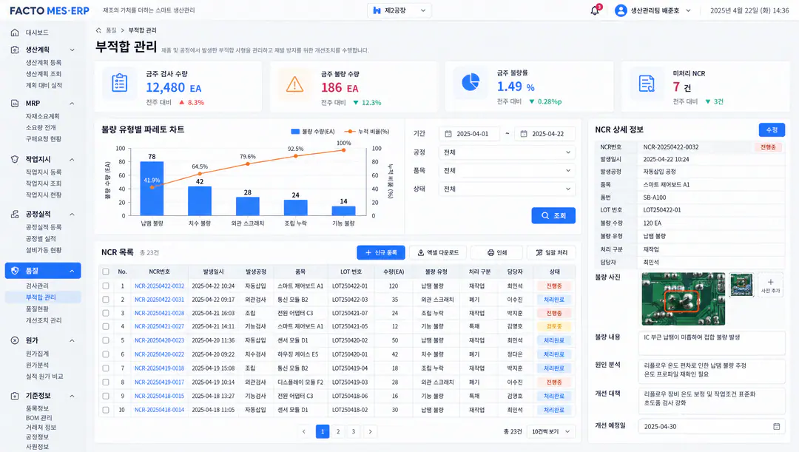This screenshot has height=452, width=799.
Task: Collapse the 품질 menu chevron
Action: [x=72, y=271]
